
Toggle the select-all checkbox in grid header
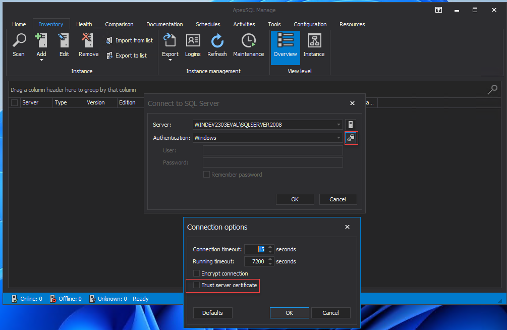tap(14, 102)
